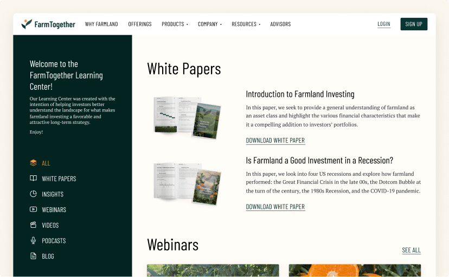The height and width of the screenshot is (277, 449).
Task: Filter by BLOG in the sidebar
Action: click(x=48, y=256)
